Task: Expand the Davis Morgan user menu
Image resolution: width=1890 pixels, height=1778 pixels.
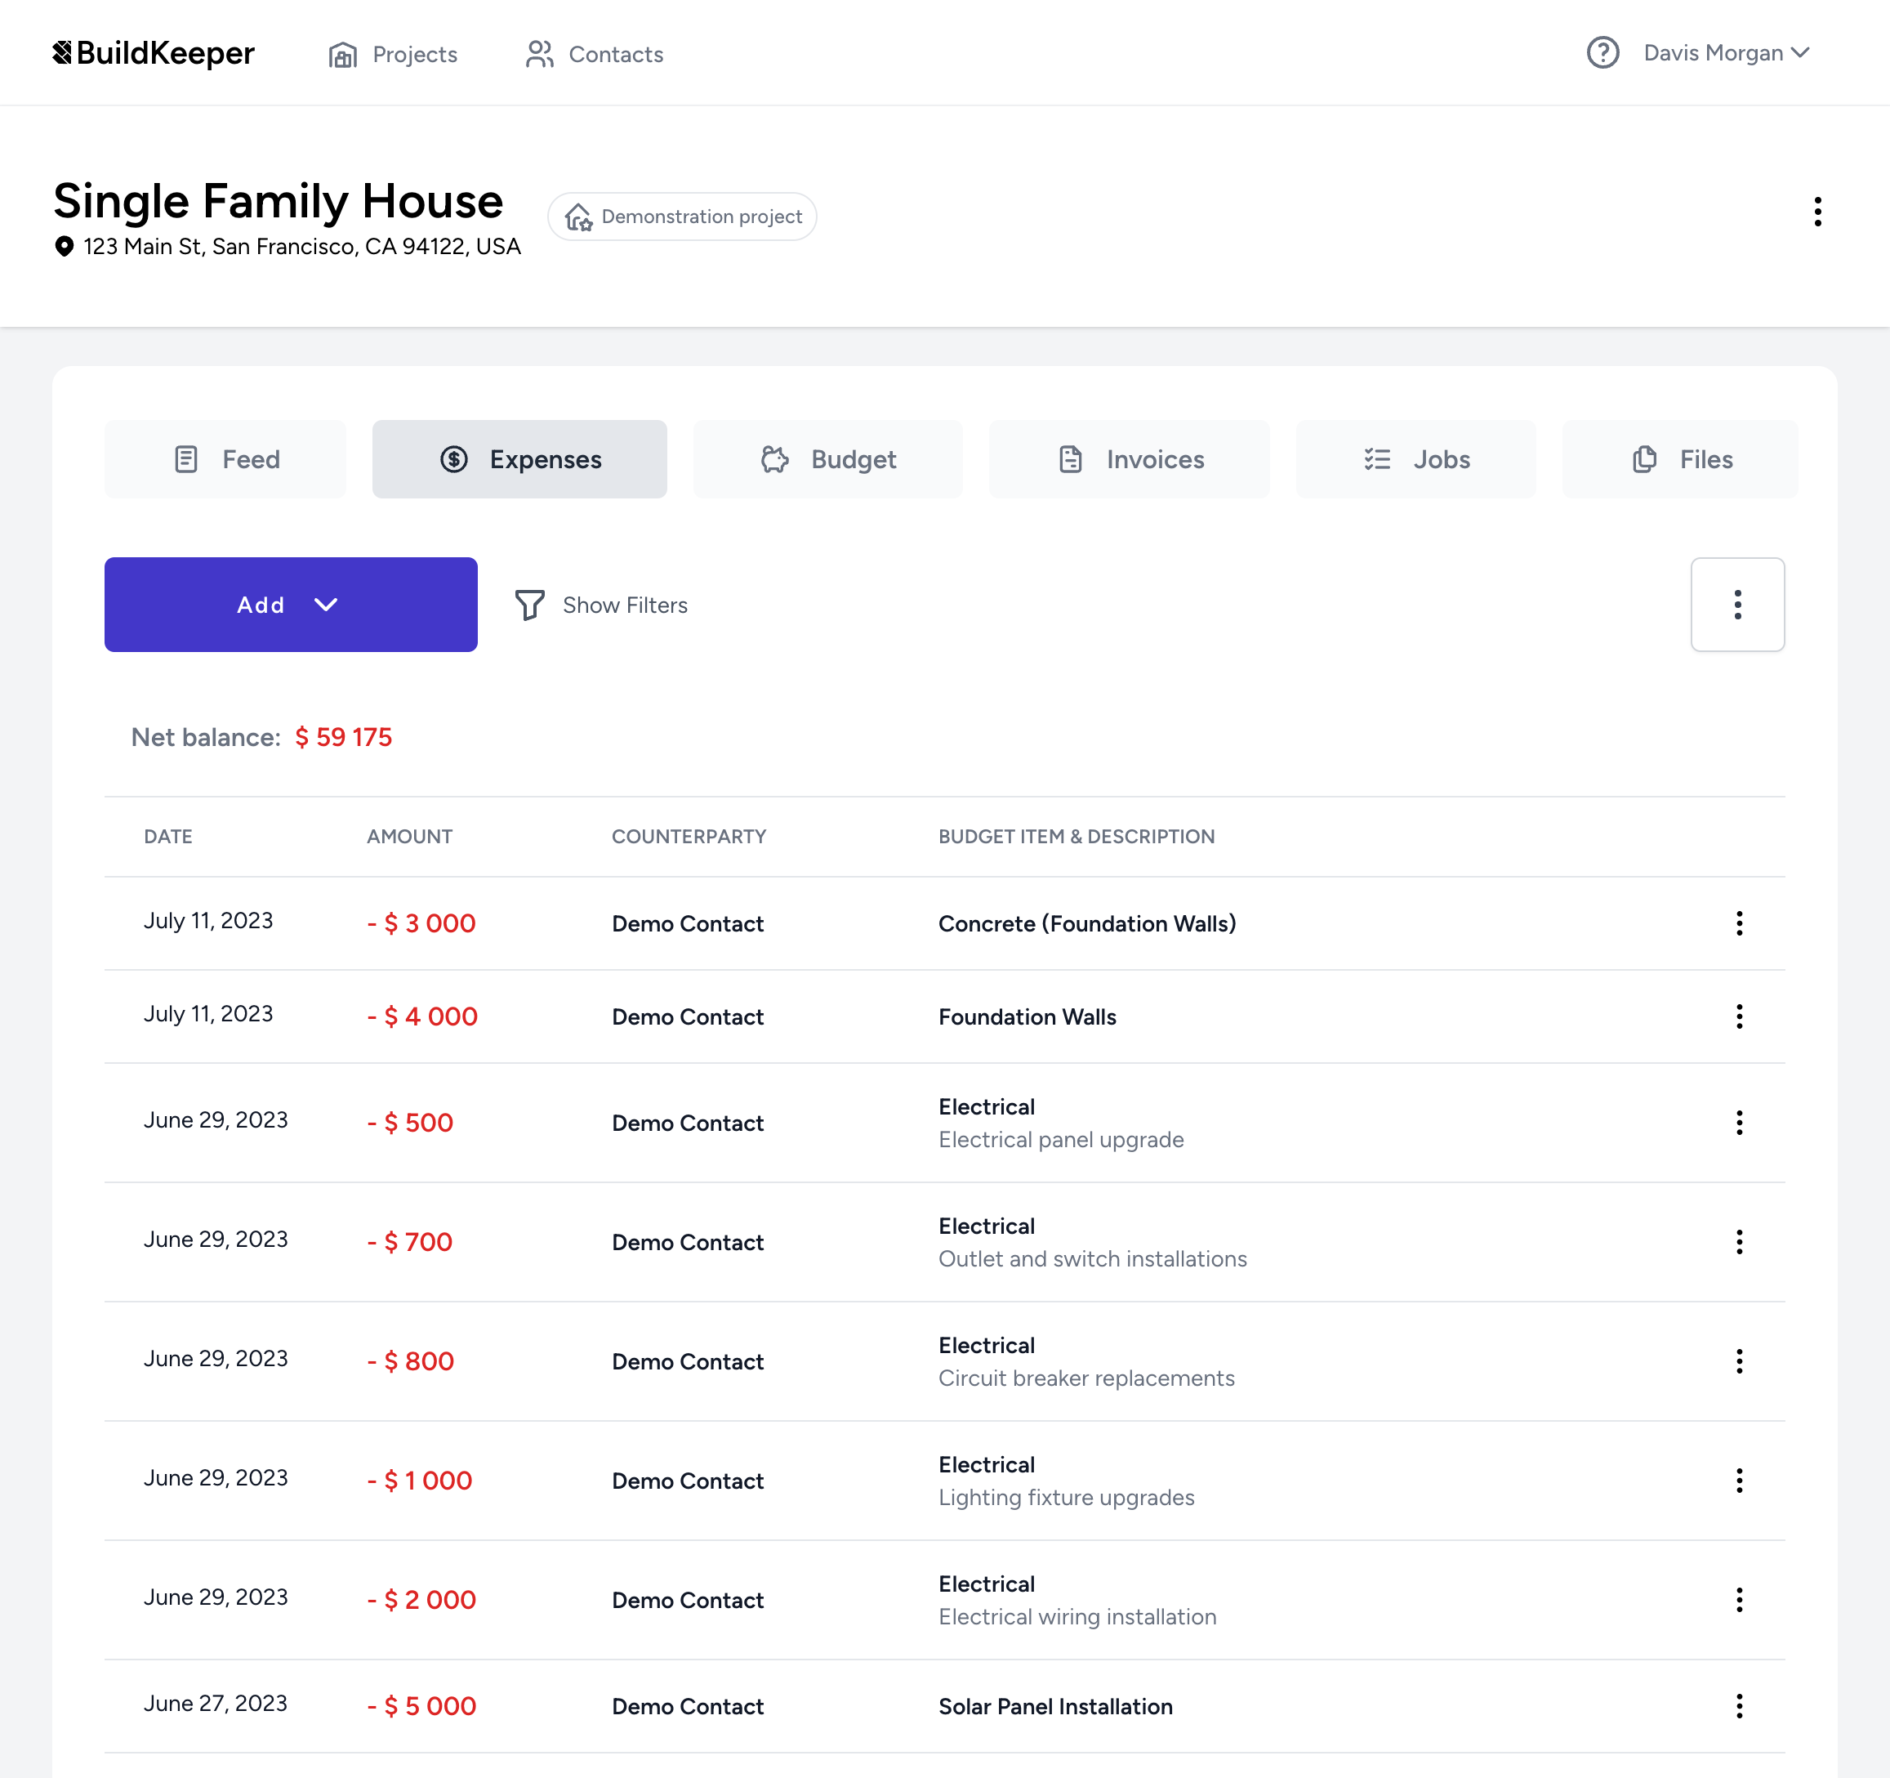Action: coord(1728,51)
